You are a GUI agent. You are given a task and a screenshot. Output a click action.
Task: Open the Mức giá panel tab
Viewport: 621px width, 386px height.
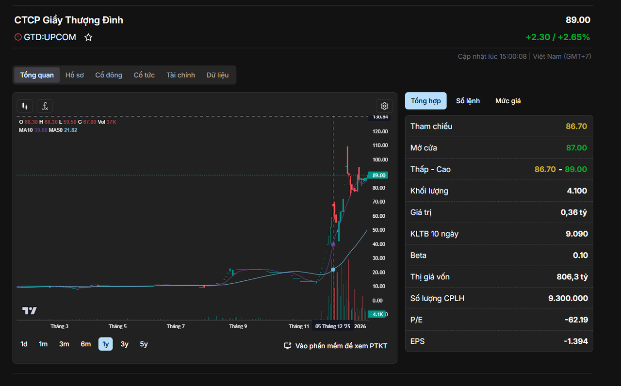pos(508,101)
